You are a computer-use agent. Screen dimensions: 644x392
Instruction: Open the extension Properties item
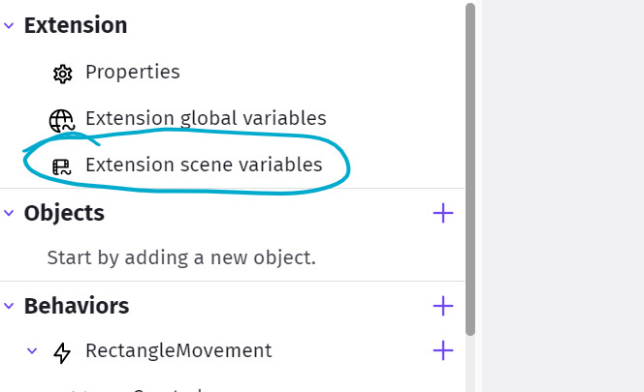pyautogui.click(x=132, y=73)
